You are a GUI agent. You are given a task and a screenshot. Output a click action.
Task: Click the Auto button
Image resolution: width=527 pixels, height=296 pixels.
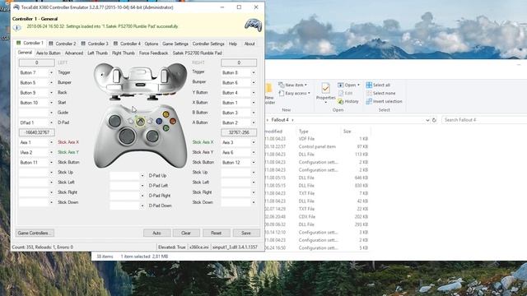pyautogui.click(x=156, y=233)
